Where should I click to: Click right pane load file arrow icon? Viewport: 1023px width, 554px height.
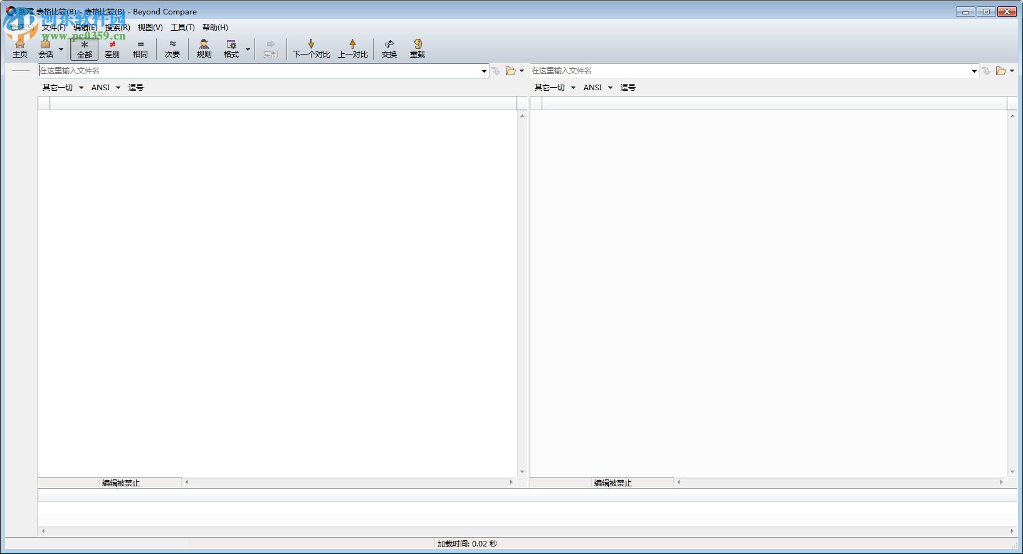986,71
